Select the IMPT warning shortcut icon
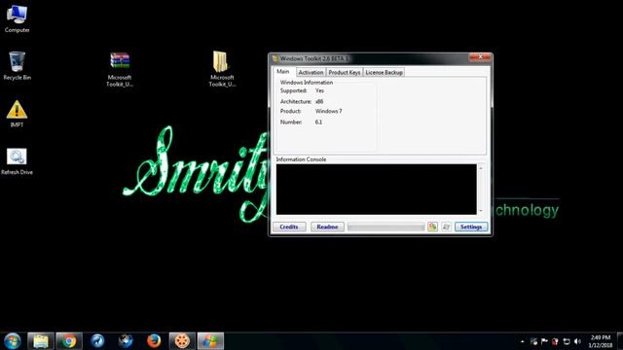The width and height of the screenshot is (623, 350). 17,114
